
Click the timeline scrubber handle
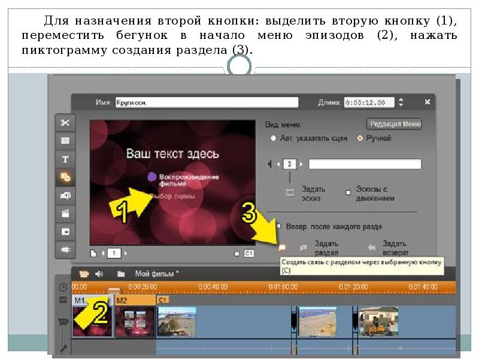pyautogui.click(x=111, y=290)
